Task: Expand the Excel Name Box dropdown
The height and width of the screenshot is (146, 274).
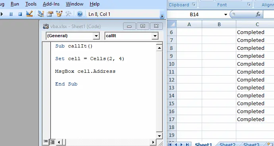Action: pos(226,15)
